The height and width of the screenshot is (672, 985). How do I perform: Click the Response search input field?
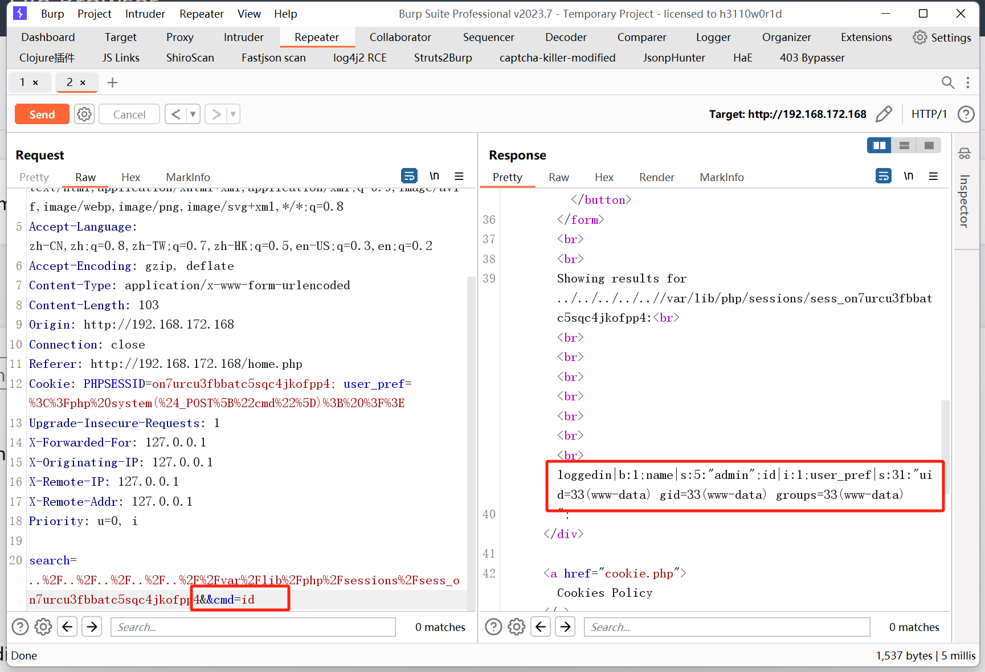727,627
